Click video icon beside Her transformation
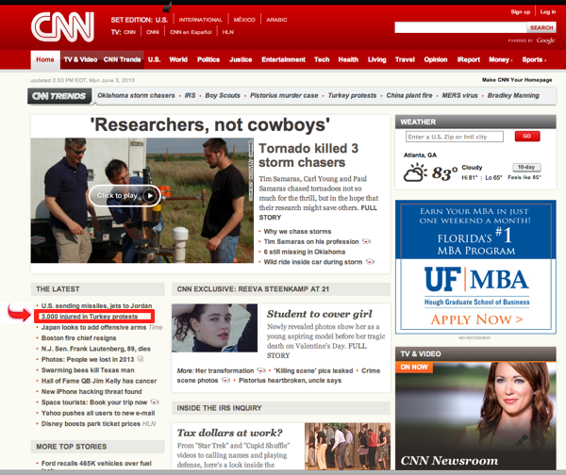The height and width of the screenshot is (475, 566). click(x=261, y=370)
